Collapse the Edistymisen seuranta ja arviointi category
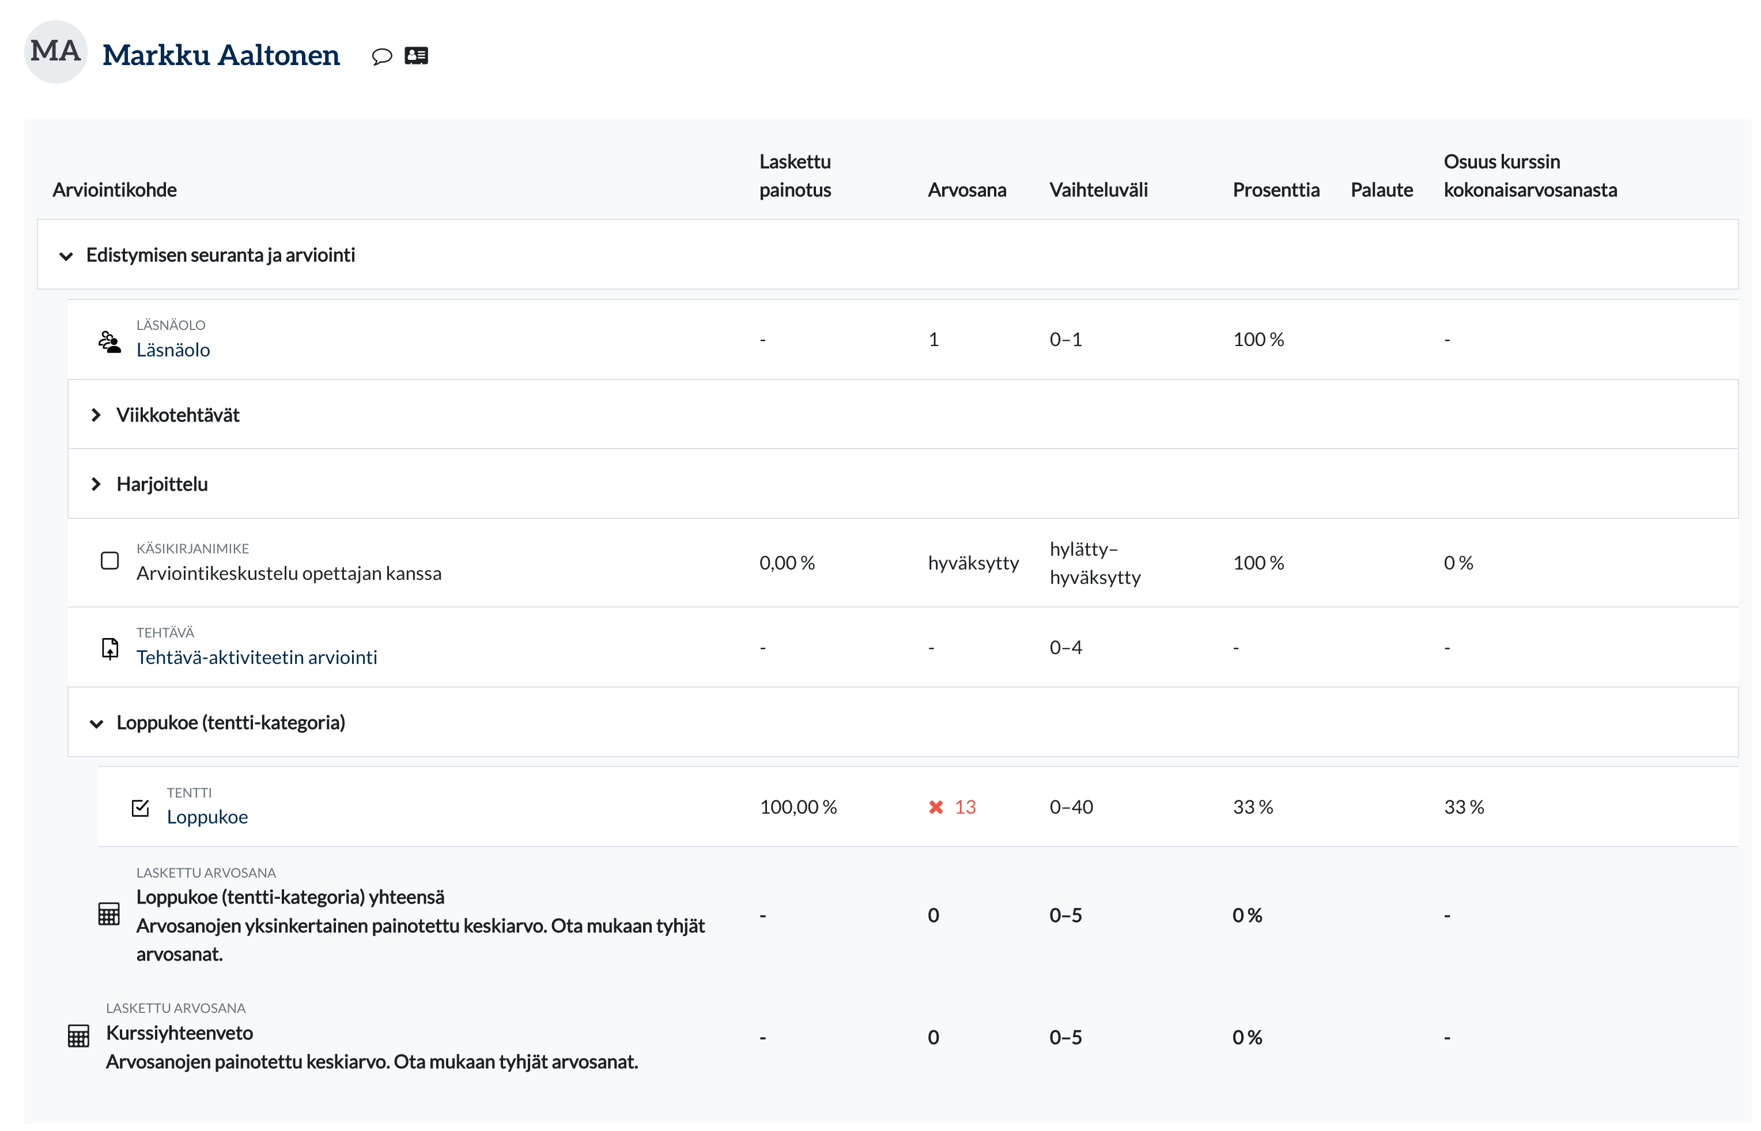 click(66, 256)
